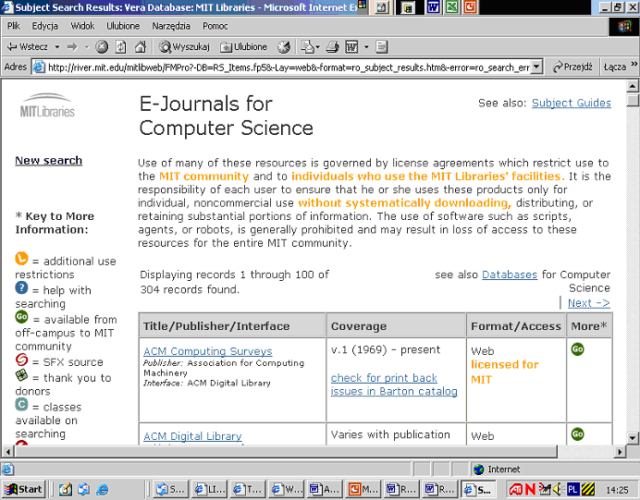
Task: Open the Widok menu
Action: point(82,26)
